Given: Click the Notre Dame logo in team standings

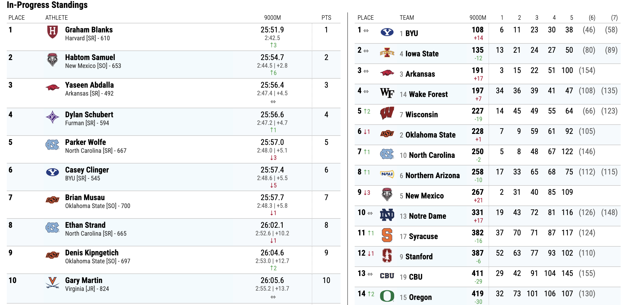Looking at the screenshot, I should 387,215.
